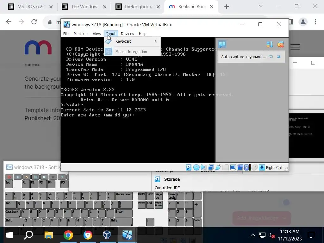This screenshot has height=243, width=324.
Task: Open Google Chrome from taskbar
Action: 68,235
